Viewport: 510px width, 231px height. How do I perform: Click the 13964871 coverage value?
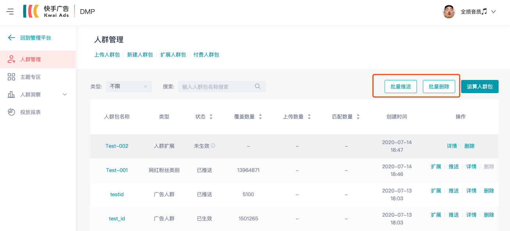[248, 170]
